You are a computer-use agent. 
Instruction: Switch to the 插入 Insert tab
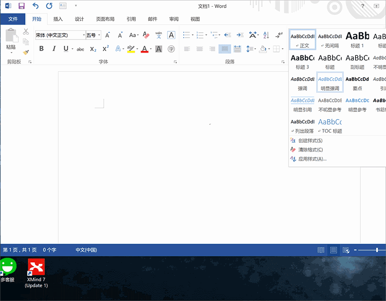pos(58,19)
